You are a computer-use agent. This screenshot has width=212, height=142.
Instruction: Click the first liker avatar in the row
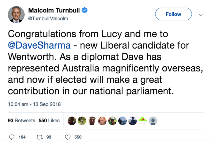click(72, 121)
